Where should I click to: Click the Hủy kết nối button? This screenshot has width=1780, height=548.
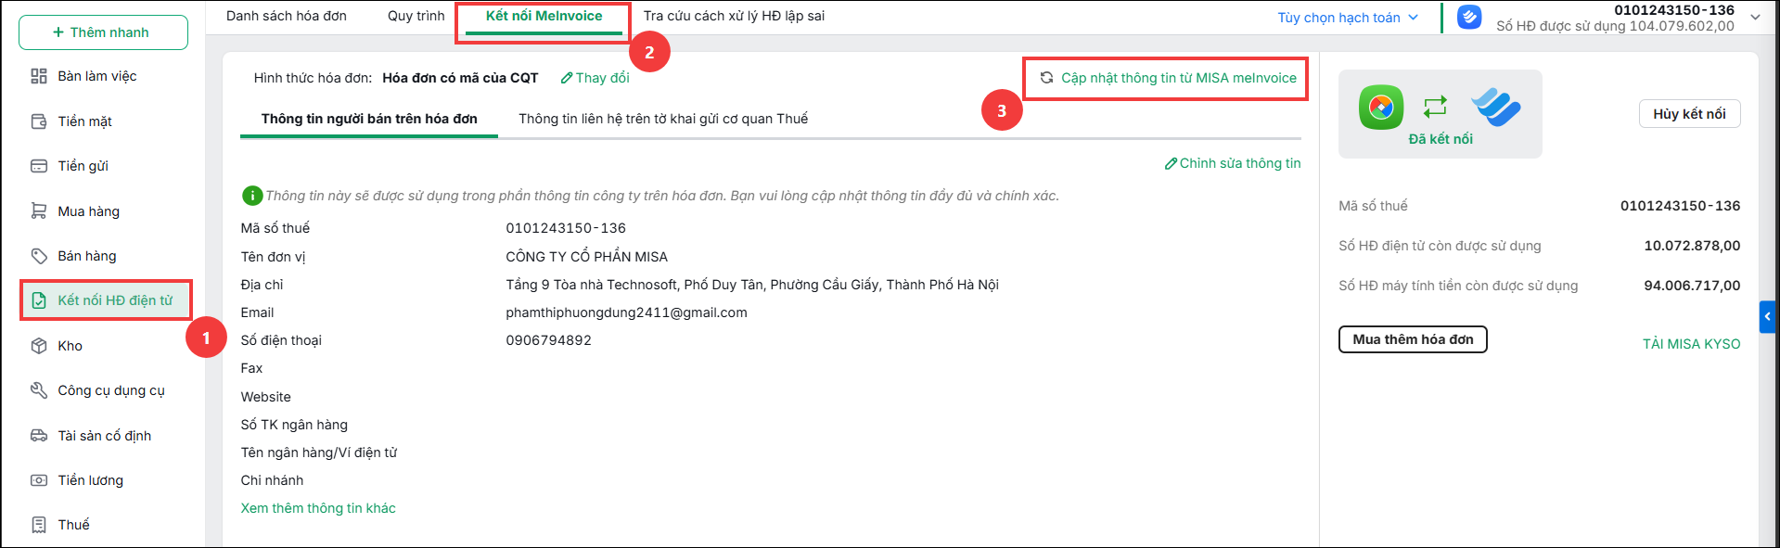point(1689,114)
